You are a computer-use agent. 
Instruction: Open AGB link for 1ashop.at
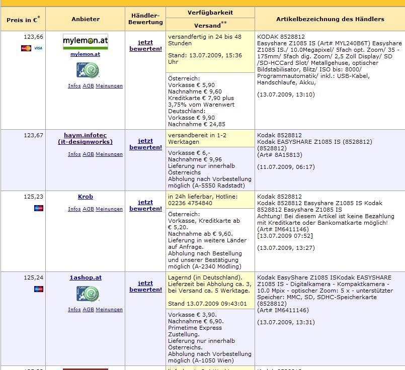tap(88, 310)
